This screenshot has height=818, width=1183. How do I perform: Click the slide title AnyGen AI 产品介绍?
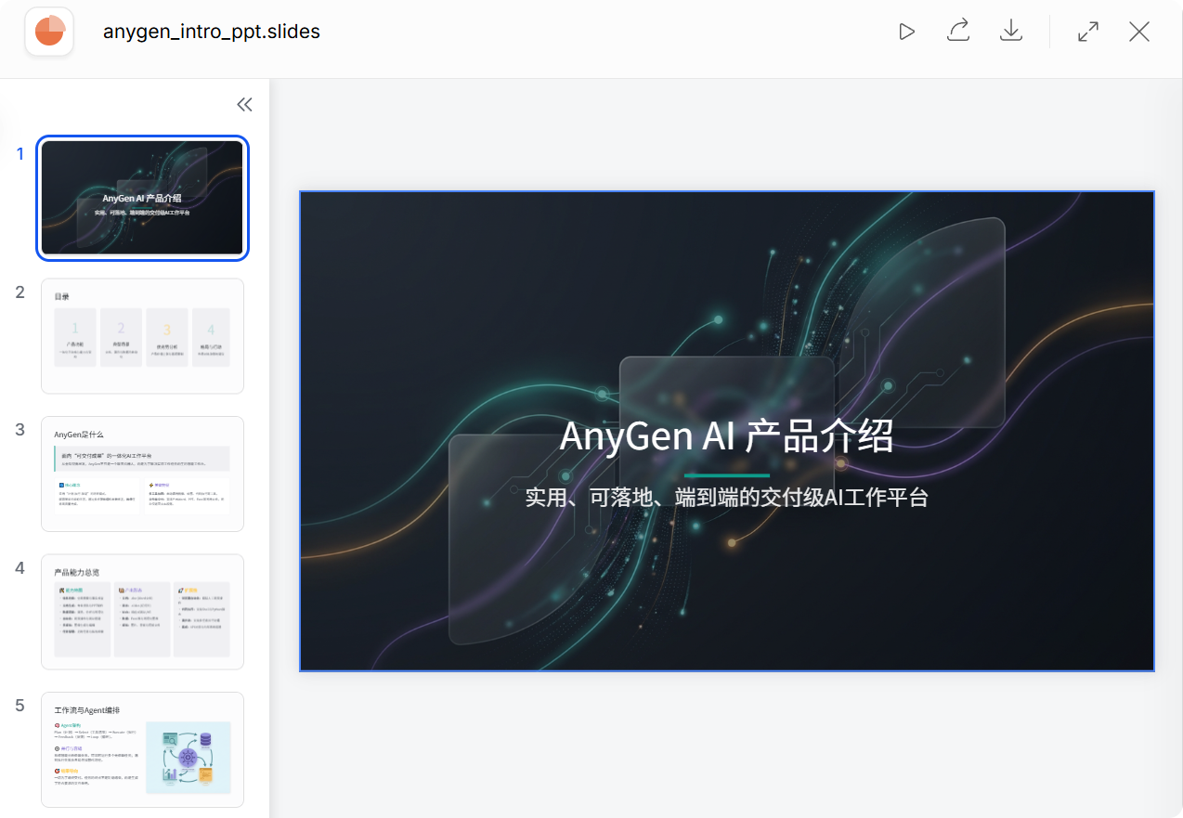point(727,435)
